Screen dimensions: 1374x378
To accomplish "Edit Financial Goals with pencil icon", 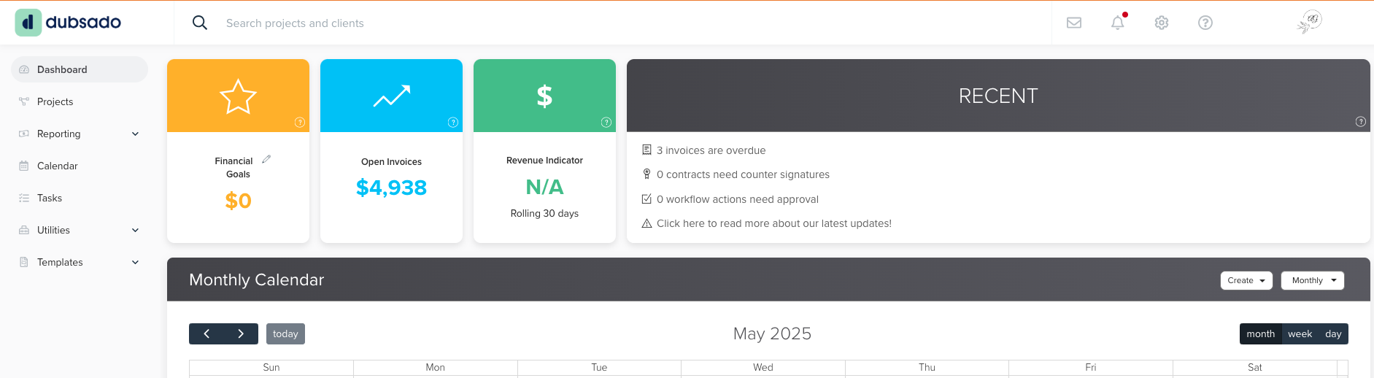I will [266, 159].
